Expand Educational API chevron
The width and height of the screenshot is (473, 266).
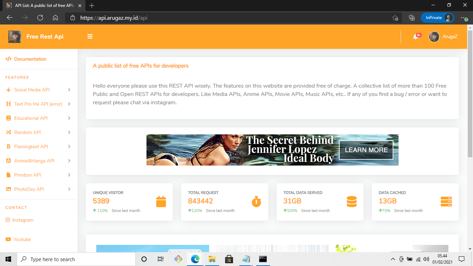pyautogui.click(x=69, y=118)
